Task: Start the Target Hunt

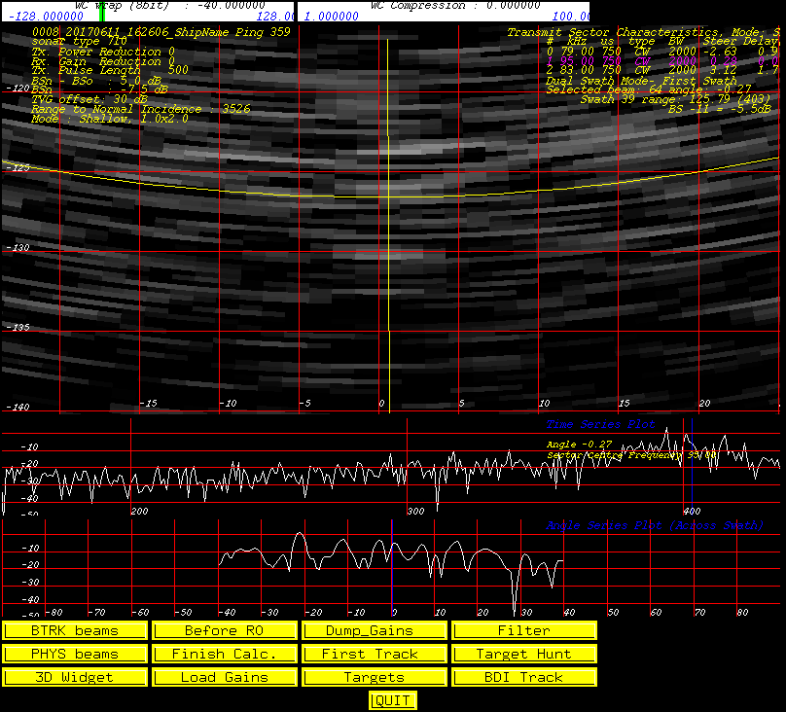Action: click(x=524, y=654)
